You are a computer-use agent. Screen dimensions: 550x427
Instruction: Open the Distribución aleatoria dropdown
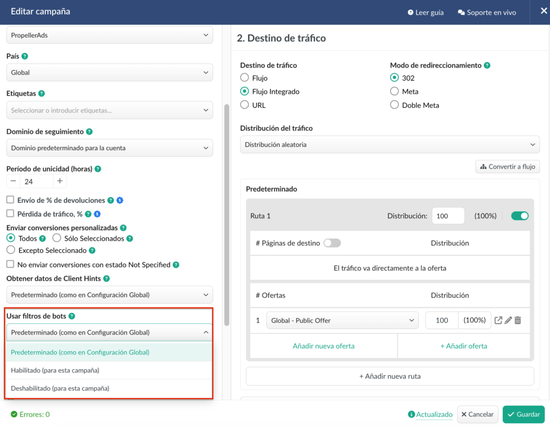point(389,145)
